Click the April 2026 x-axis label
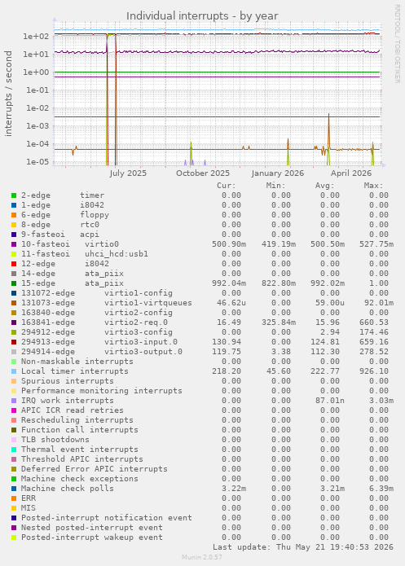 (351, 173)
